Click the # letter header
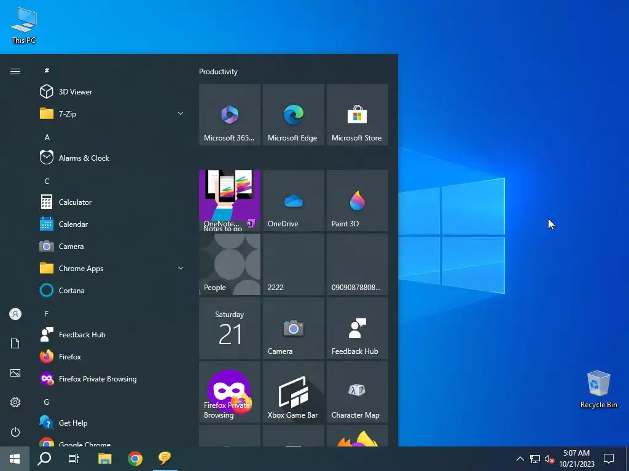 tap(47, 71)
